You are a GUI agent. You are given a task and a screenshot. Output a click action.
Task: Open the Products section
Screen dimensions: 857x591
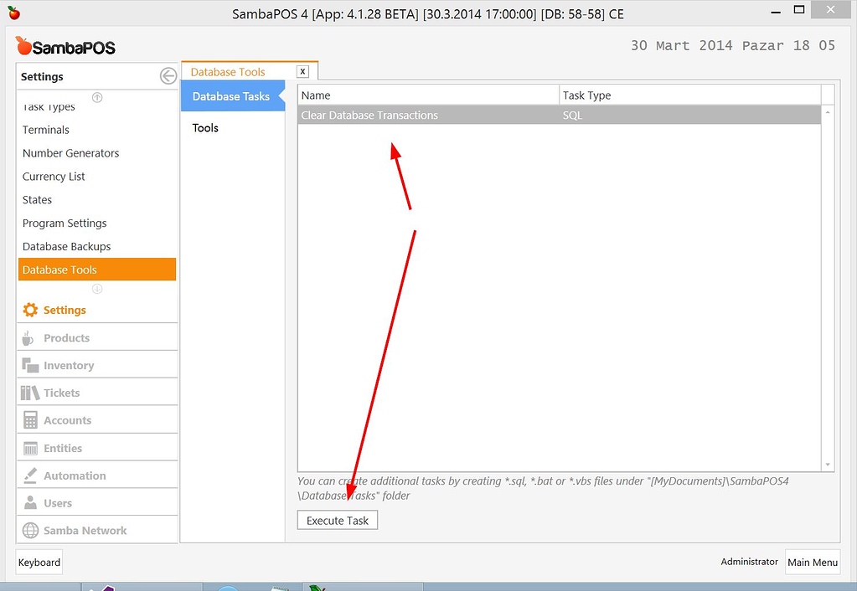67,337
